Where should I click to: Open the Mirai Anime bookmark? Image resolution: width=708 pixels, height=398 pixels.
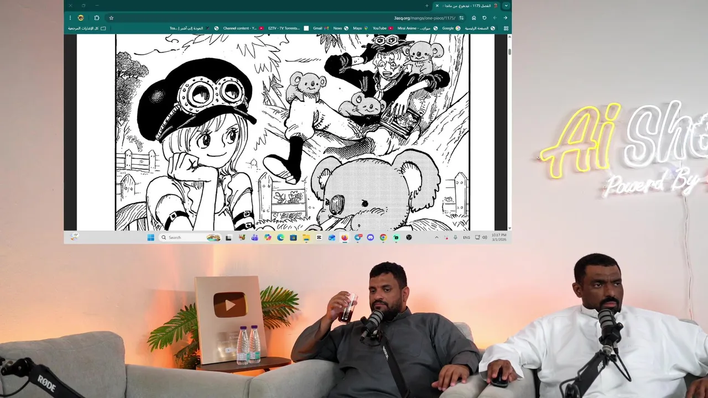click(418, 28)
